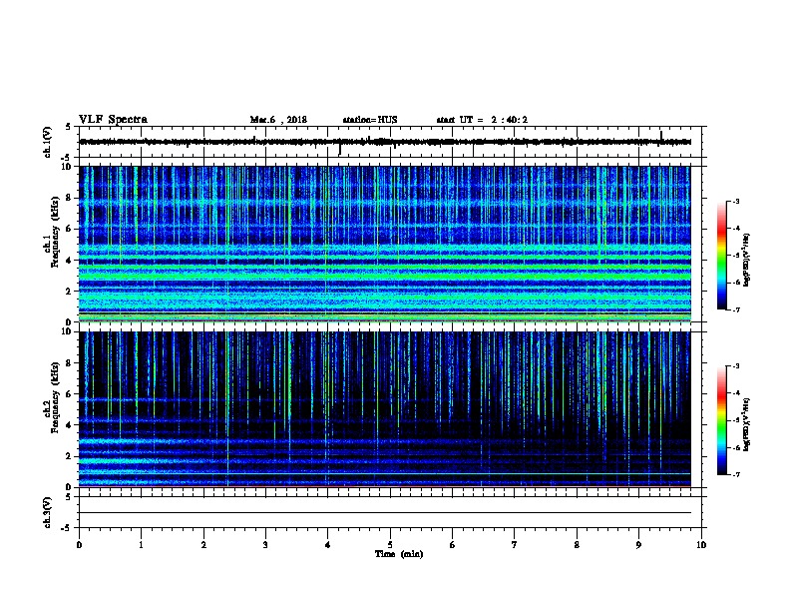Viewport: 790px width, 611px height.
Task: Select the "station=HUS" header text
Action: coord(370,120)
